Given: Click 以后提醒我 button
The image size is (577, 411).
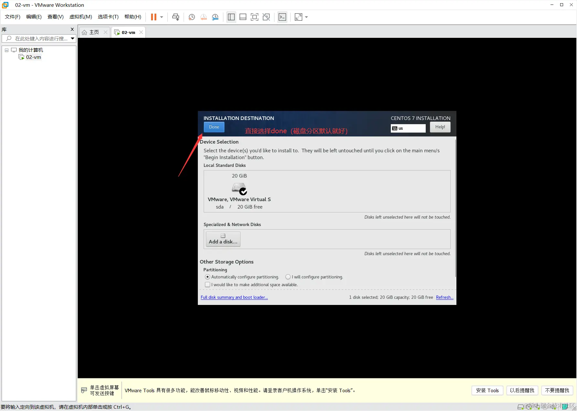Looking at the screenshot, I should [x=522, y=391].
